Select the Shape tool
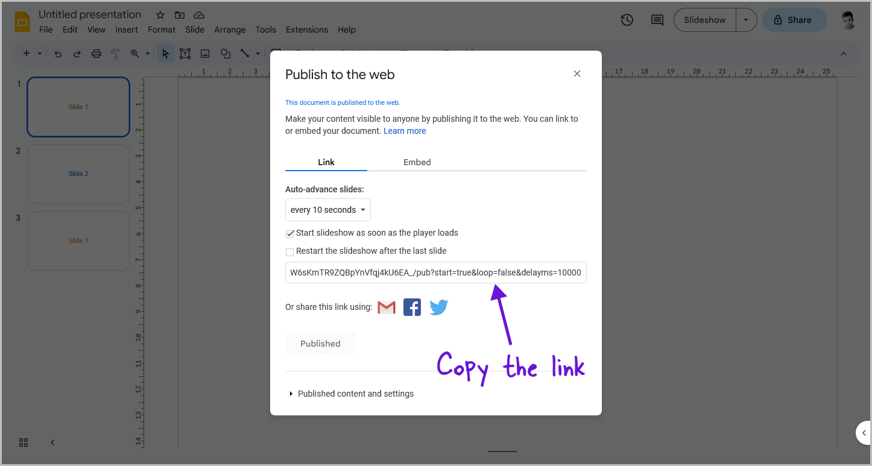The image size is (872, 466). 225,53
